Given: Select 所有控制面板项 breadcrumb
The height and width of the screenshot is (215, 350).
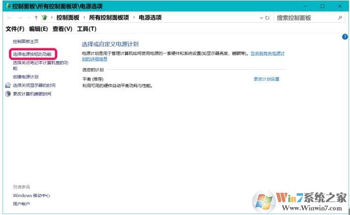Looking at the screenshot, I should pos(109,18).
